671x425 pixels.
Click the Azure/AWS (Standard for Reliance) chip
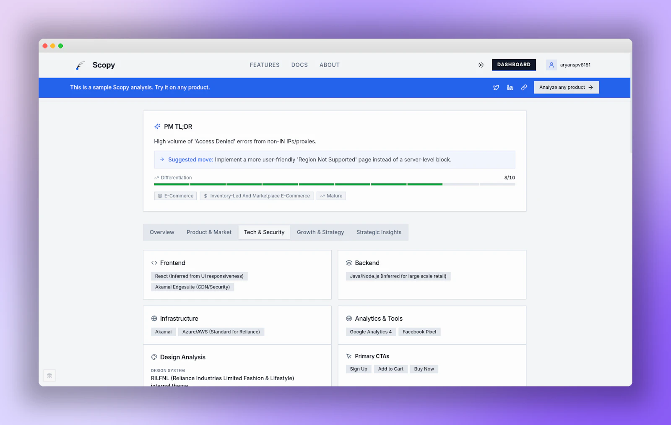[221, 332]
